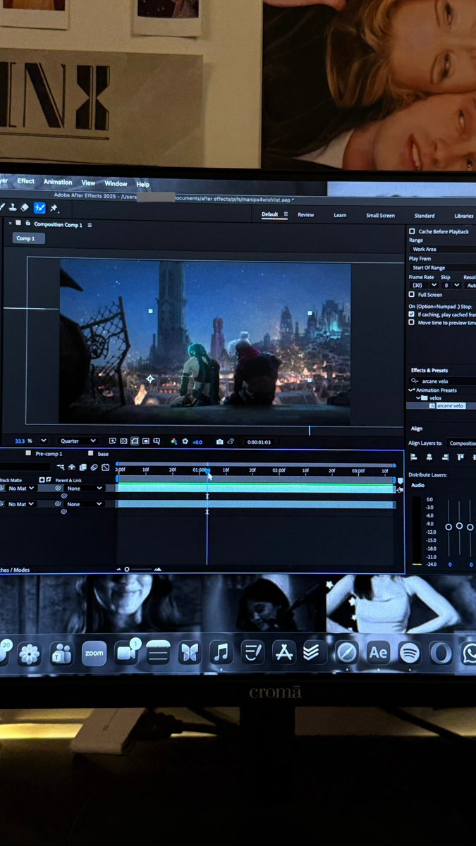476x846 pixels.
Task: Open the Frame Rate (30) dropdown
Action: pos(423,286)
